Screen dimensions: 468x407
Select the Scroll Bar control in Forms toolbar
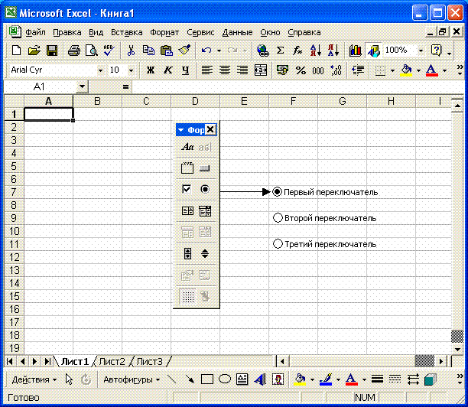[187, 253]
